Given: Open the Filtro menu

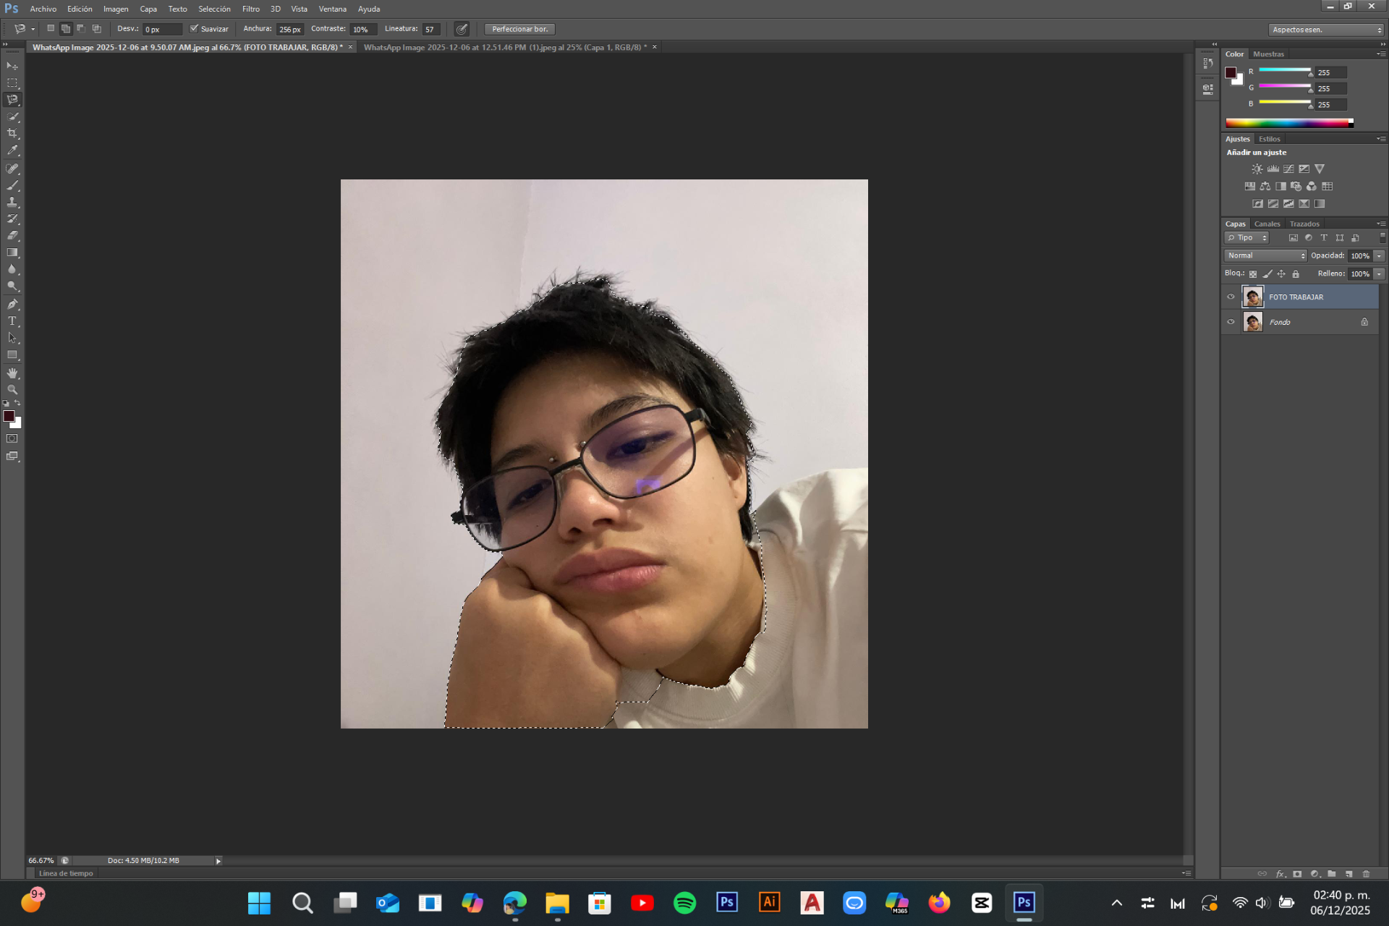Looking at the screenshot, I should [250, 9].
